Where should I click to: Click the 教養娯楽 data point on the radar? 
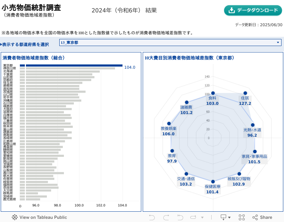point(169,124)
